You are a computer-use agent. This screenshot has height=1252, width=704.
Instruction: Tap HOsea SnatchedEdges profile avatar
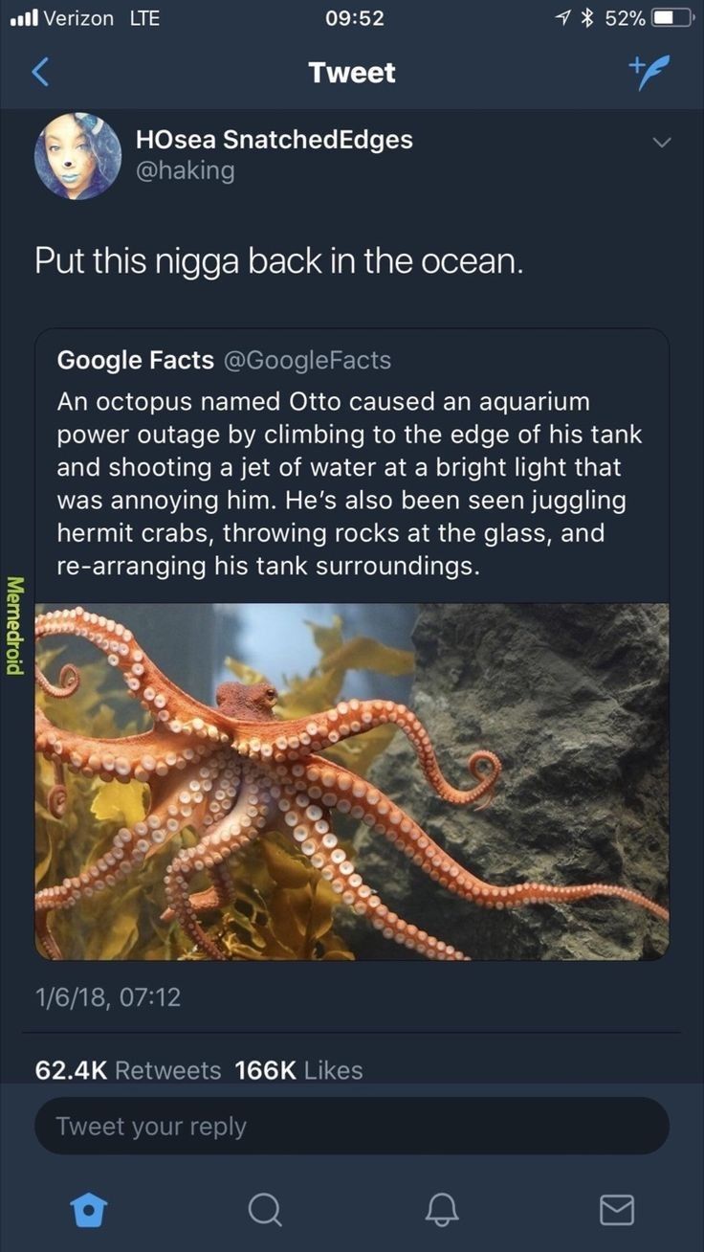pyautogui.click(x=78, y=156)
